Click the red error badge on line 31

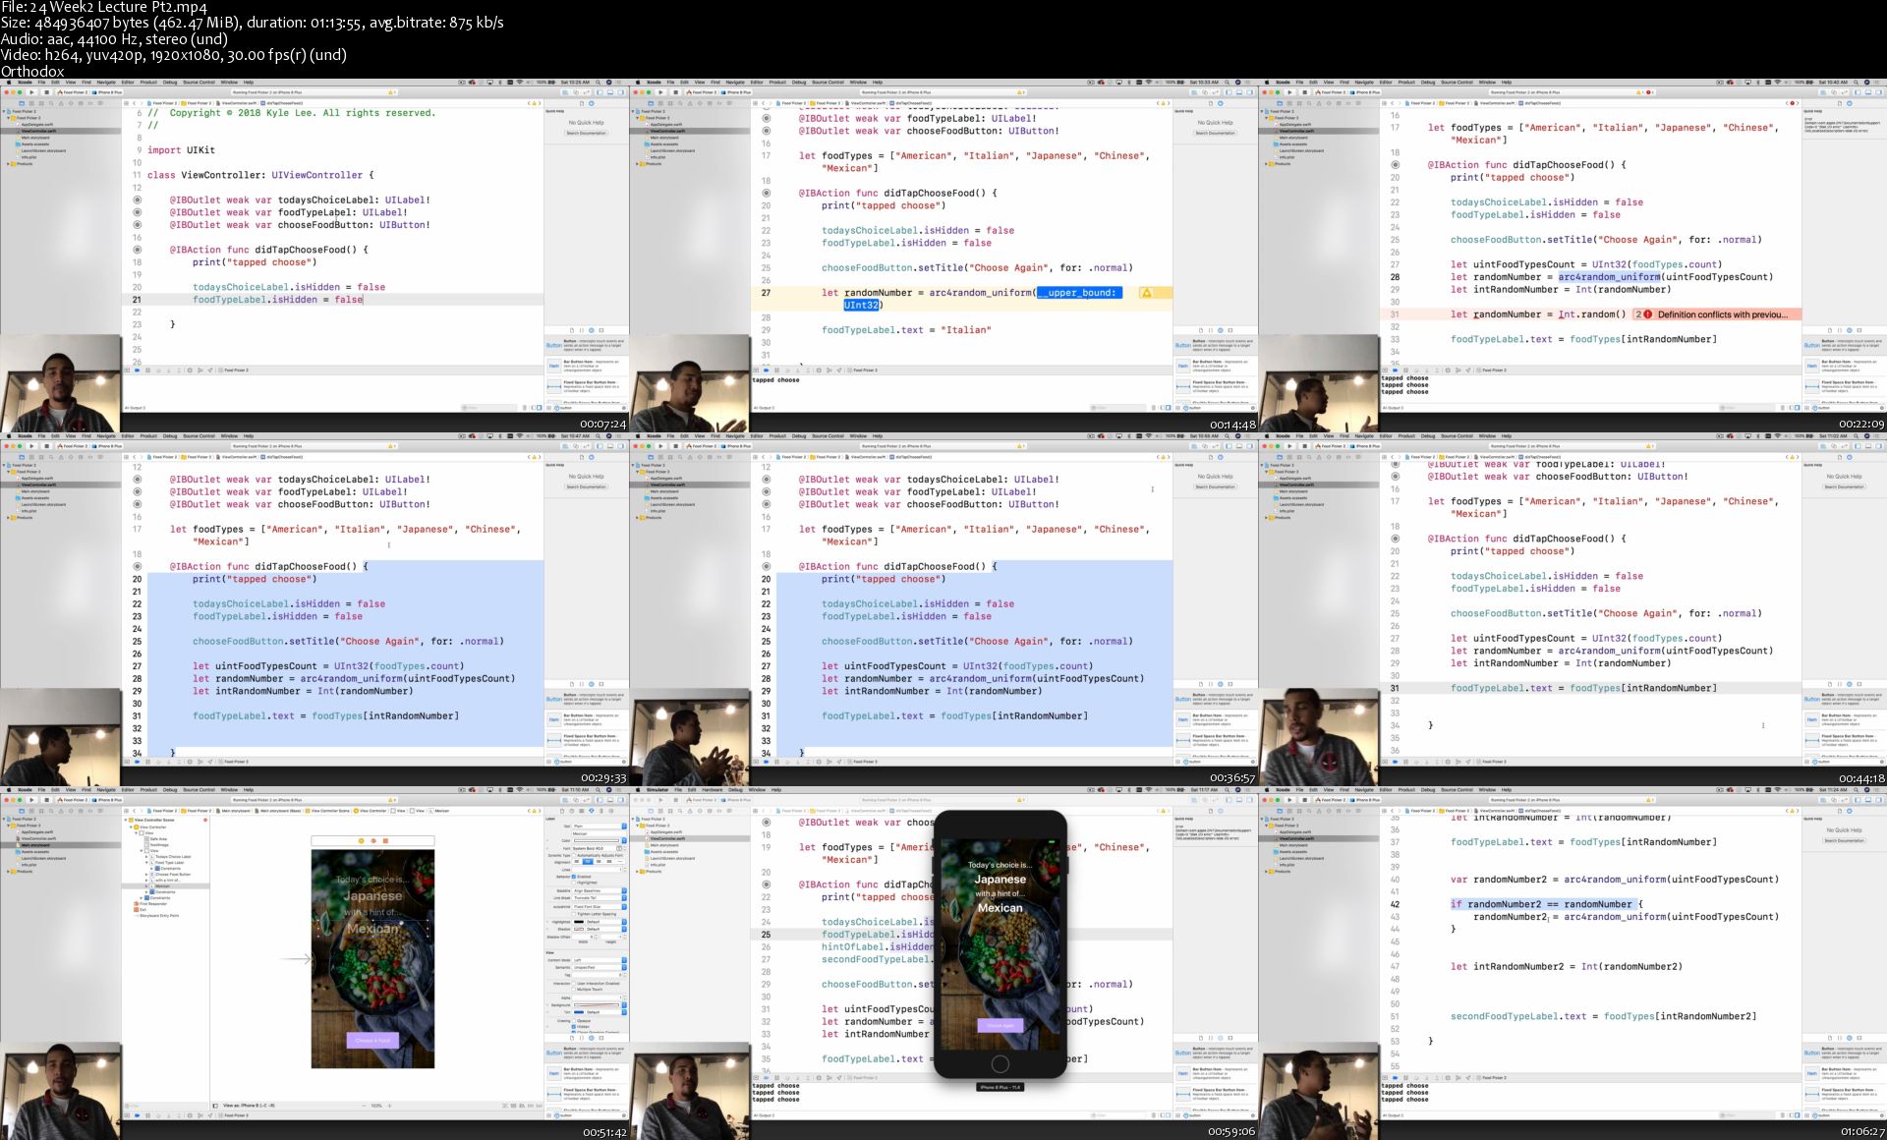pyautogui.click(x=1645, y=314)
